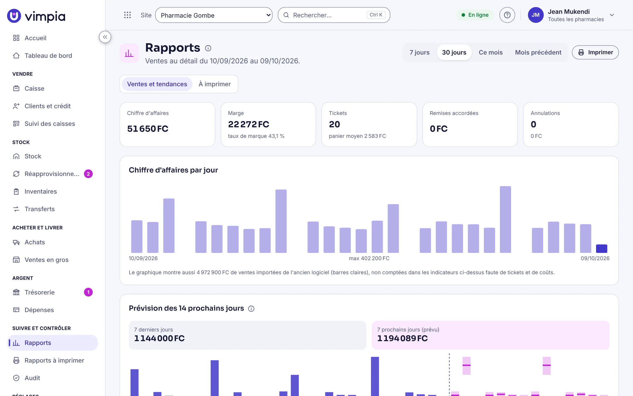Open Rapports à imprimer
This screenshot has width=633, height=396.
click(52, 360)
